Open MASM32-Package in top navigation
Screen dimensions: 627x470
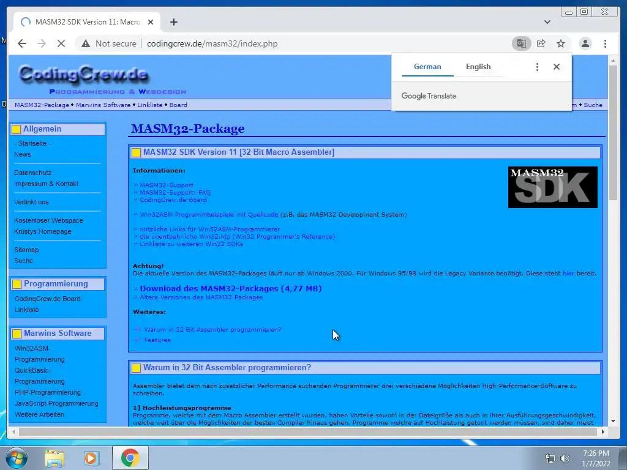[x=42, y=105]
